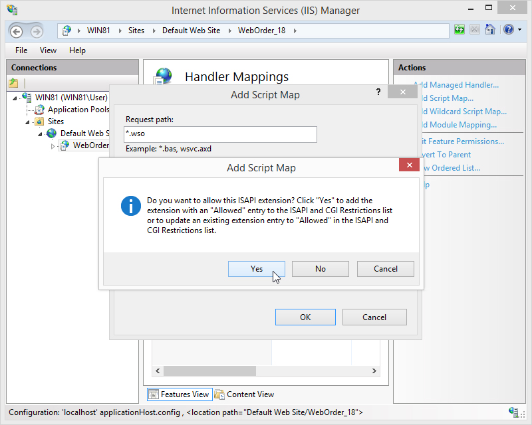Click Add Script Map action link
Viewport: 532px width, 425px height.
point(448,98)
